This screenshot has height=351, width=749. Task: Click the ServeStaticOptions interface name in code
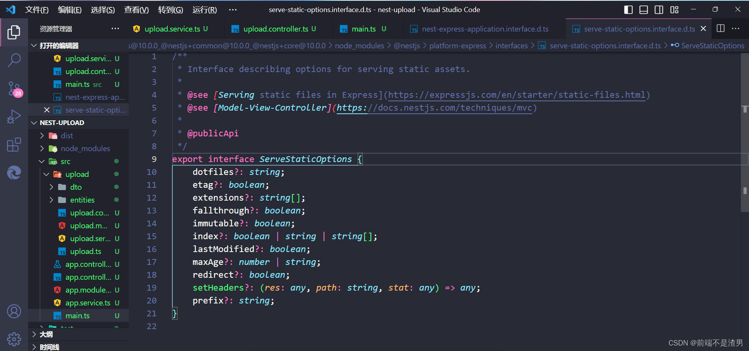(x=305, y=159)
